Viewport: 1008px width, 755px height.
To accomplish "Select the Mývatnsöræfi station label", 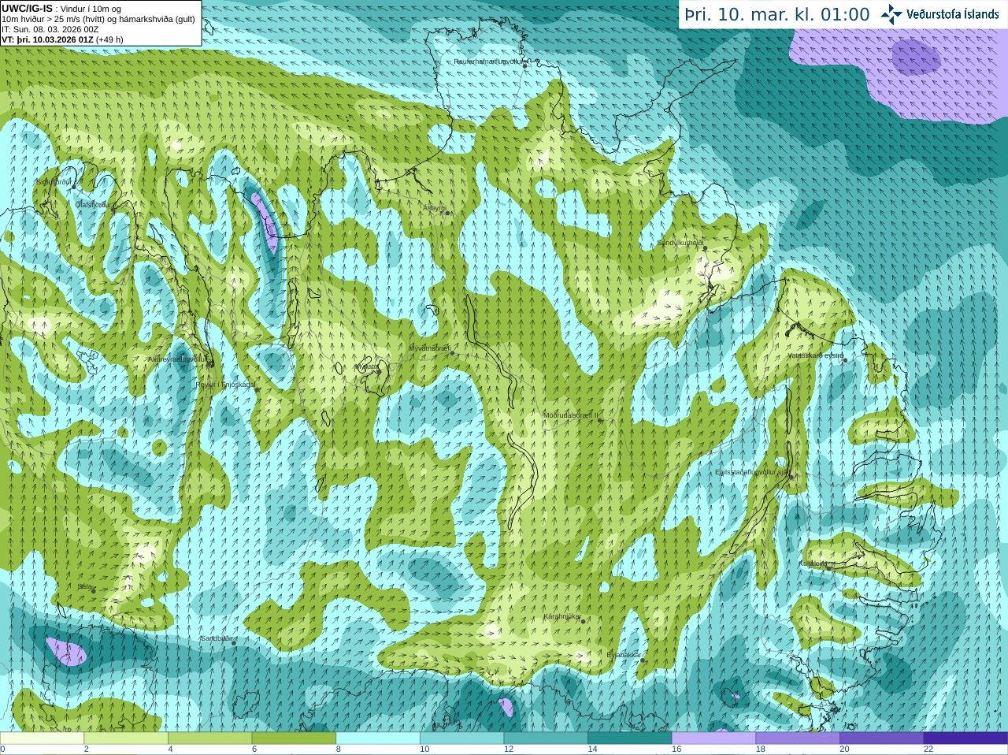I will coord(429,348).
